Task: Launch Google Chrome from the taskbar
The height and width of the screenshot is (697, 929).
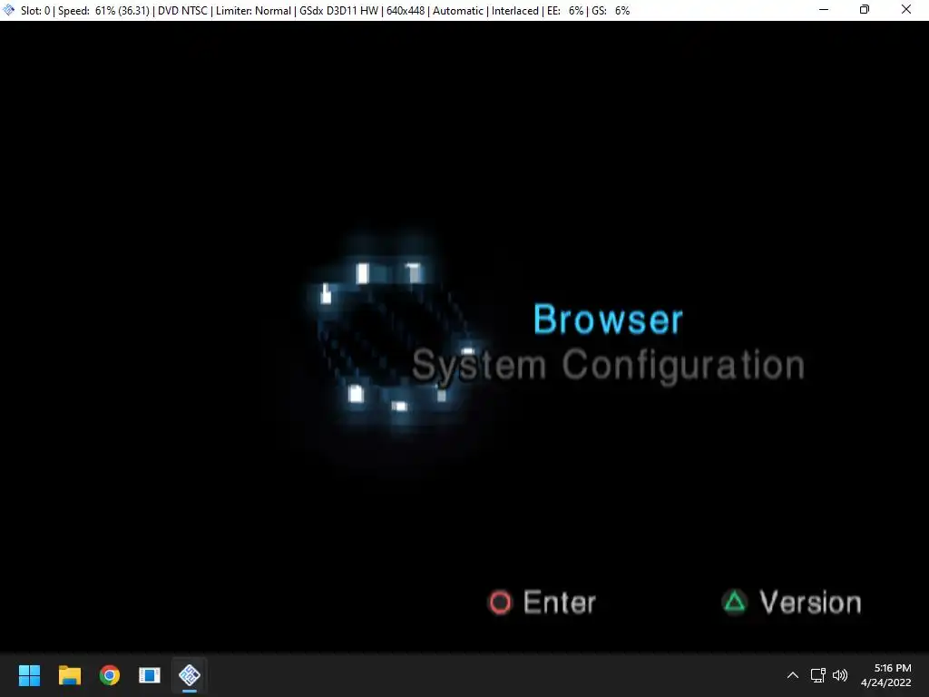Action: coord(110,675)
